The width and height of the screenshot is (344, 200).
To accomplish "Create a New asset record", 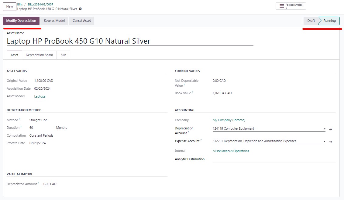I will pos(9,7).
